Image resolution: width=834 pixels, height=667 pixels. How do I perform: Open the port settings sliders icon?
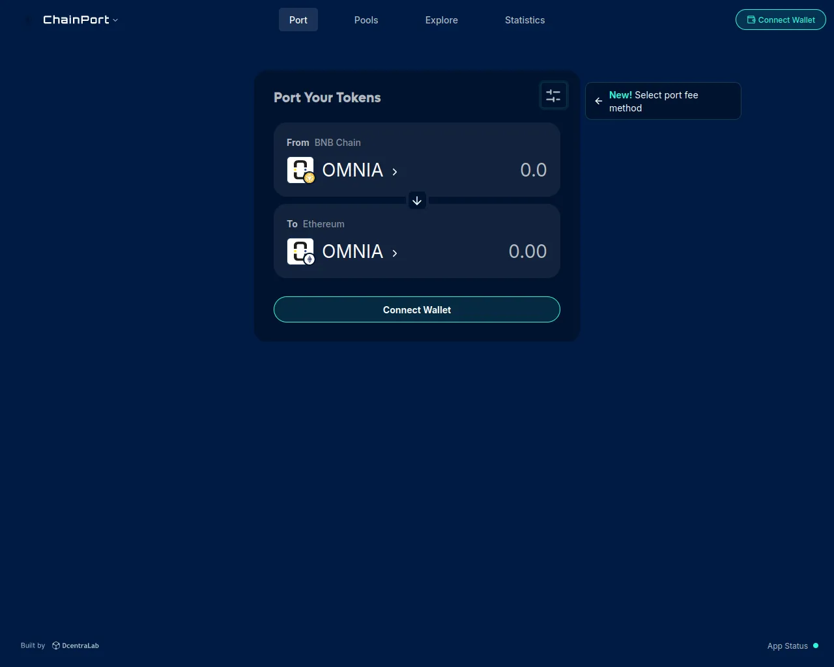(x=553, y=96)
